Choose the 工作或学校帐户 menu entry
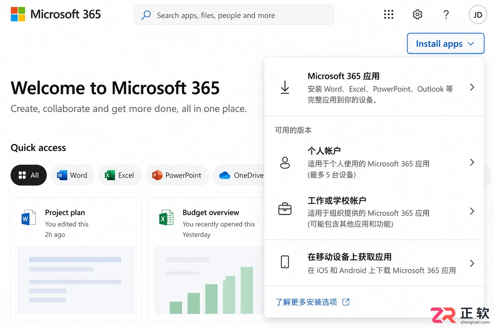The image size is (495, 330). (x=374, y=212)
